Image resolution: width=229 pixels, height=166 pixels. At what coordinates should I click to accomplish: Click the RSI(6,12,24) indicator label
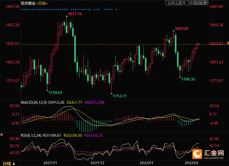(x=31, y=135)
